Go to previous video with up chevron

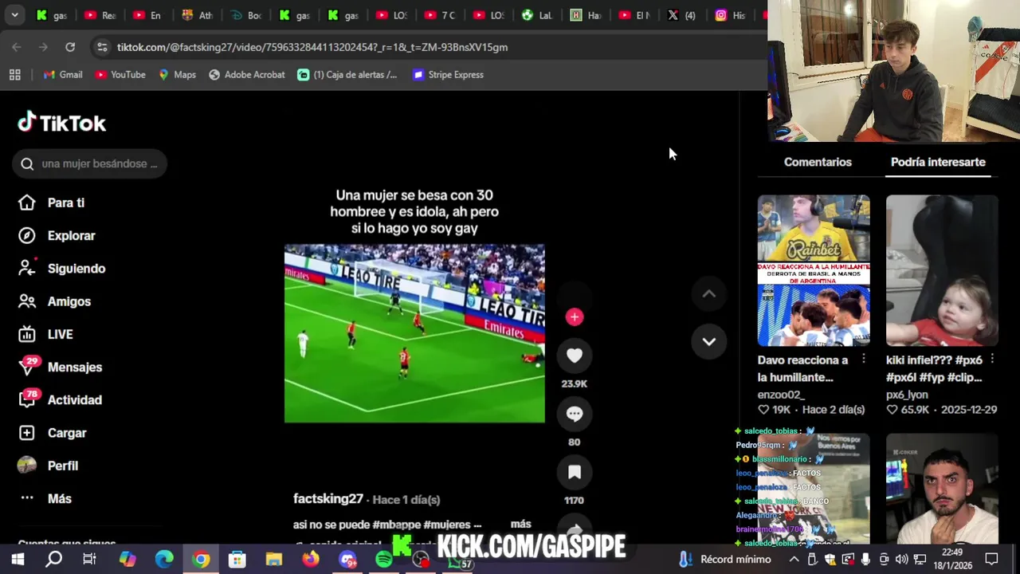click(x=708, y=294)
